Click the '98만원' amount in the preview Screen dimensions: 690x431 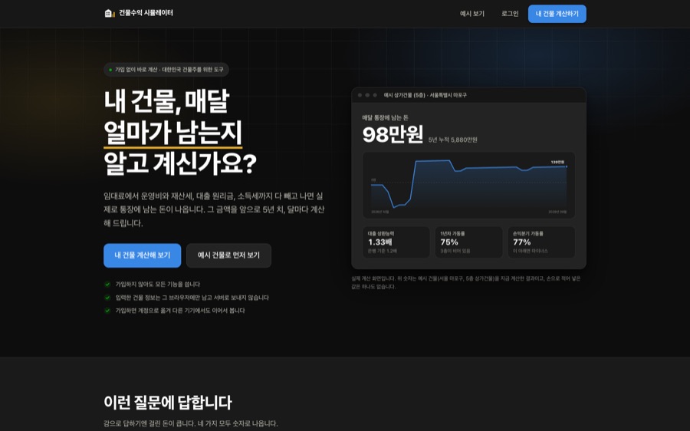(x=393, y=134)
